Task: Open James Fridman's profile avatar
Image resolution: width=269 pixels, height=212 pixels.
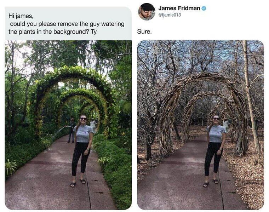Action: click(x=147, y=12)
